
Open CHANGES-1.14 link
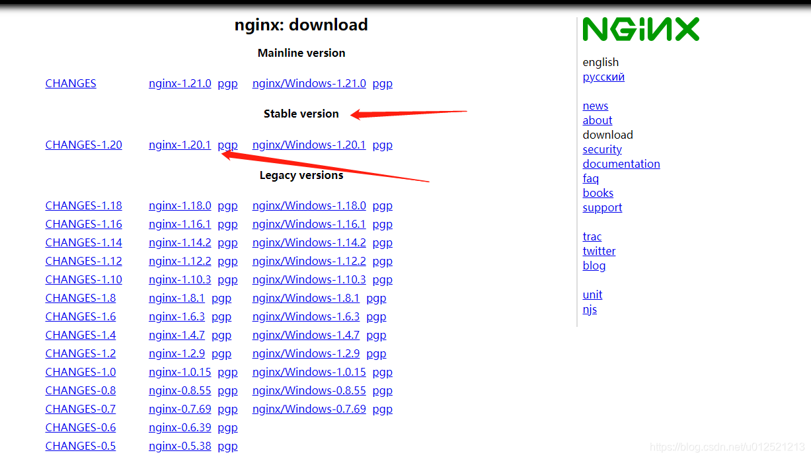[x=84, y=243]
